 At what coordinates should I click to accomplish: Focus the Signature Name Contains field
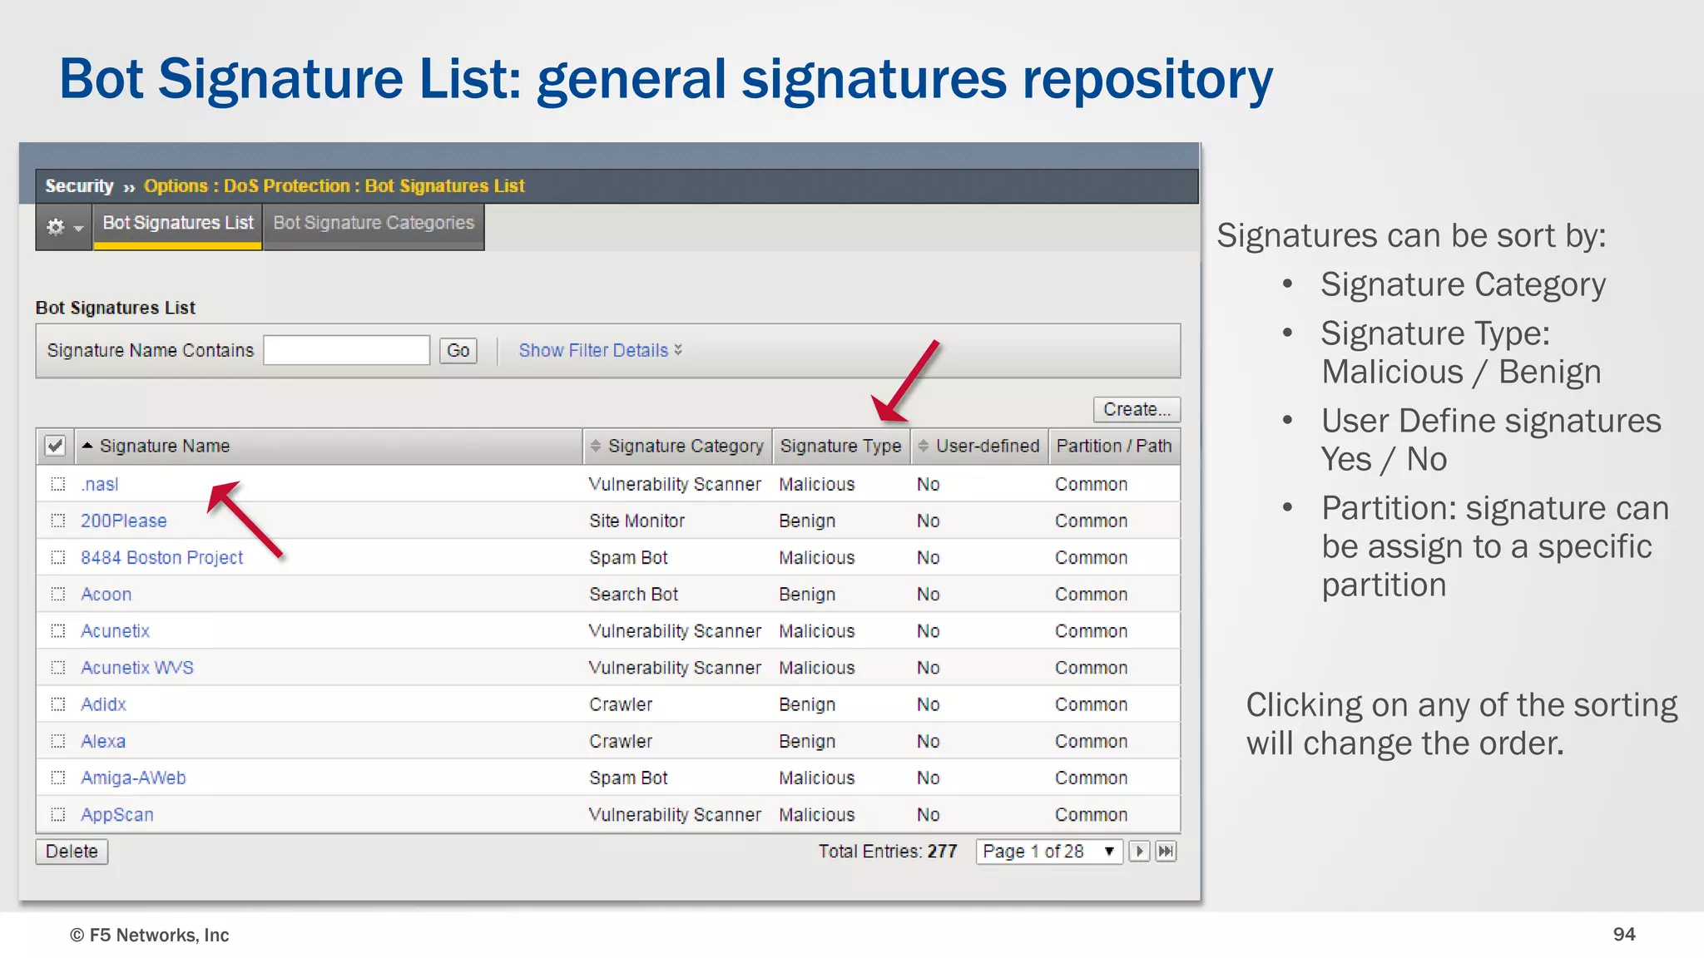[x=347, y=350]
